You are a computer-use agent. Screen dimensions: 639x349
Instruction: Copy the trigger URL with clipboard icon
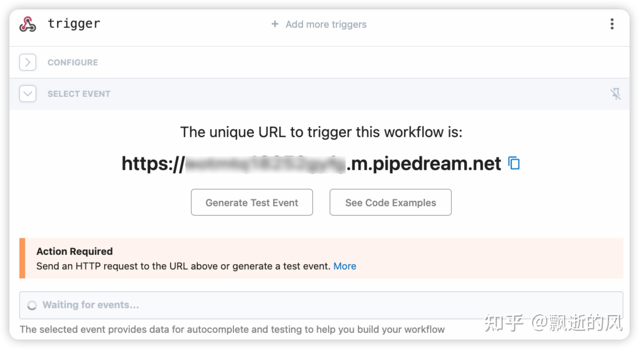(x=514, y=163)
